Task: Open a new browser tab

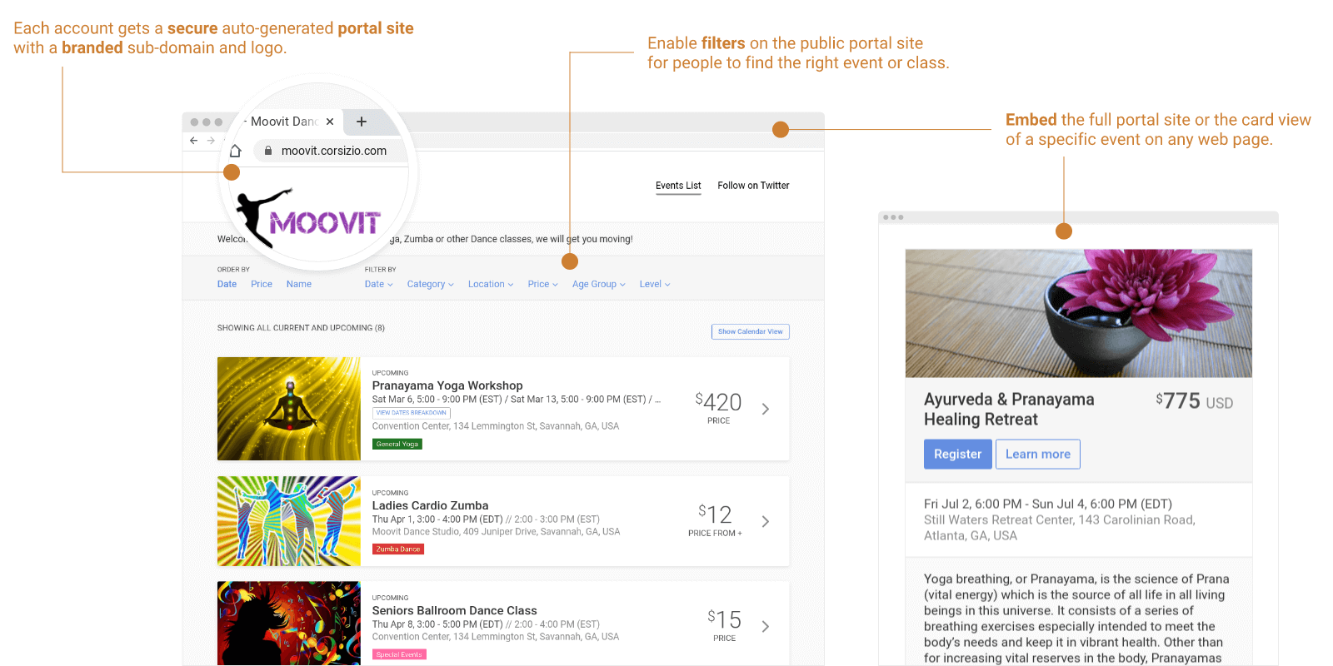Action: (362, 122)
